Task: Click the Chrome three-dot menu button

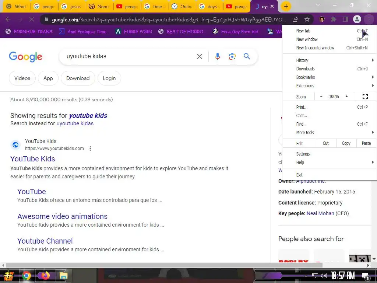Action: [369, 19]
